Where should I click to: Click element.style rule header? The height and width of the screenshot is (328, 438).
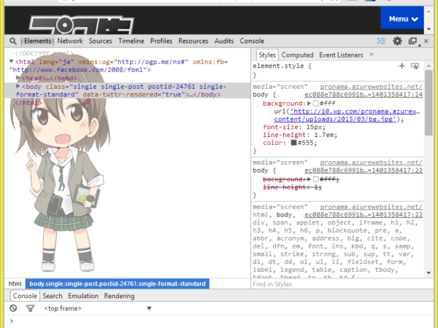[x=282, y=66]
